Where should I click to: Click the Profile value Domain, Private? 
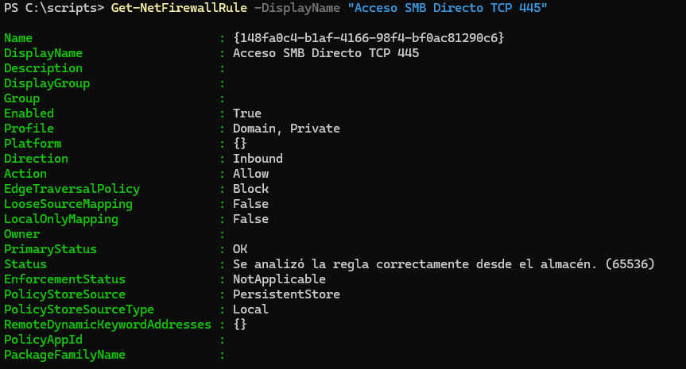coord(286,129)
